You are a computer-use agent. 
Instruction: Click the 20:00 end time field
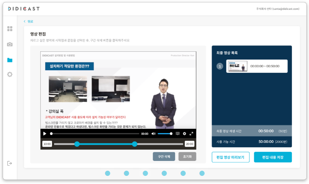click(189, 144)
